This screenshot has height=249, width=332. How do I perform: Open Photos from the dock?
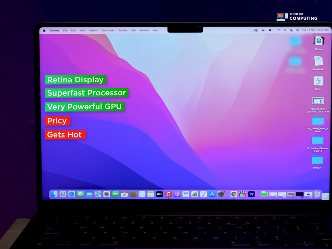[107, 194]
